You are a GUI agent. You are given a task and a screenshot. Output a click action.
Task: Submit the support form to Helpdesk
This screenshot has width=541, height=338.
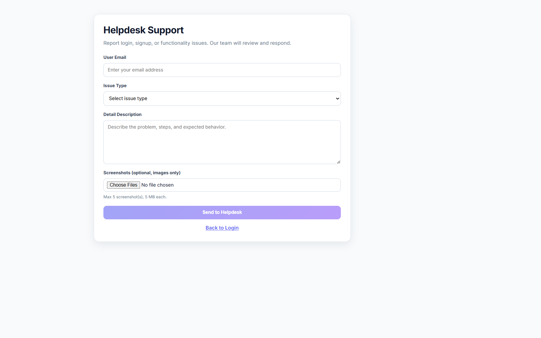(222, 212)
